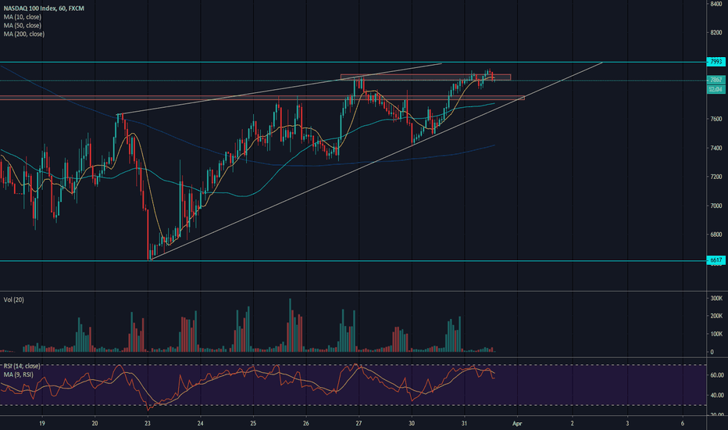Click the Apr label on time axis

[x=517, y=424]
